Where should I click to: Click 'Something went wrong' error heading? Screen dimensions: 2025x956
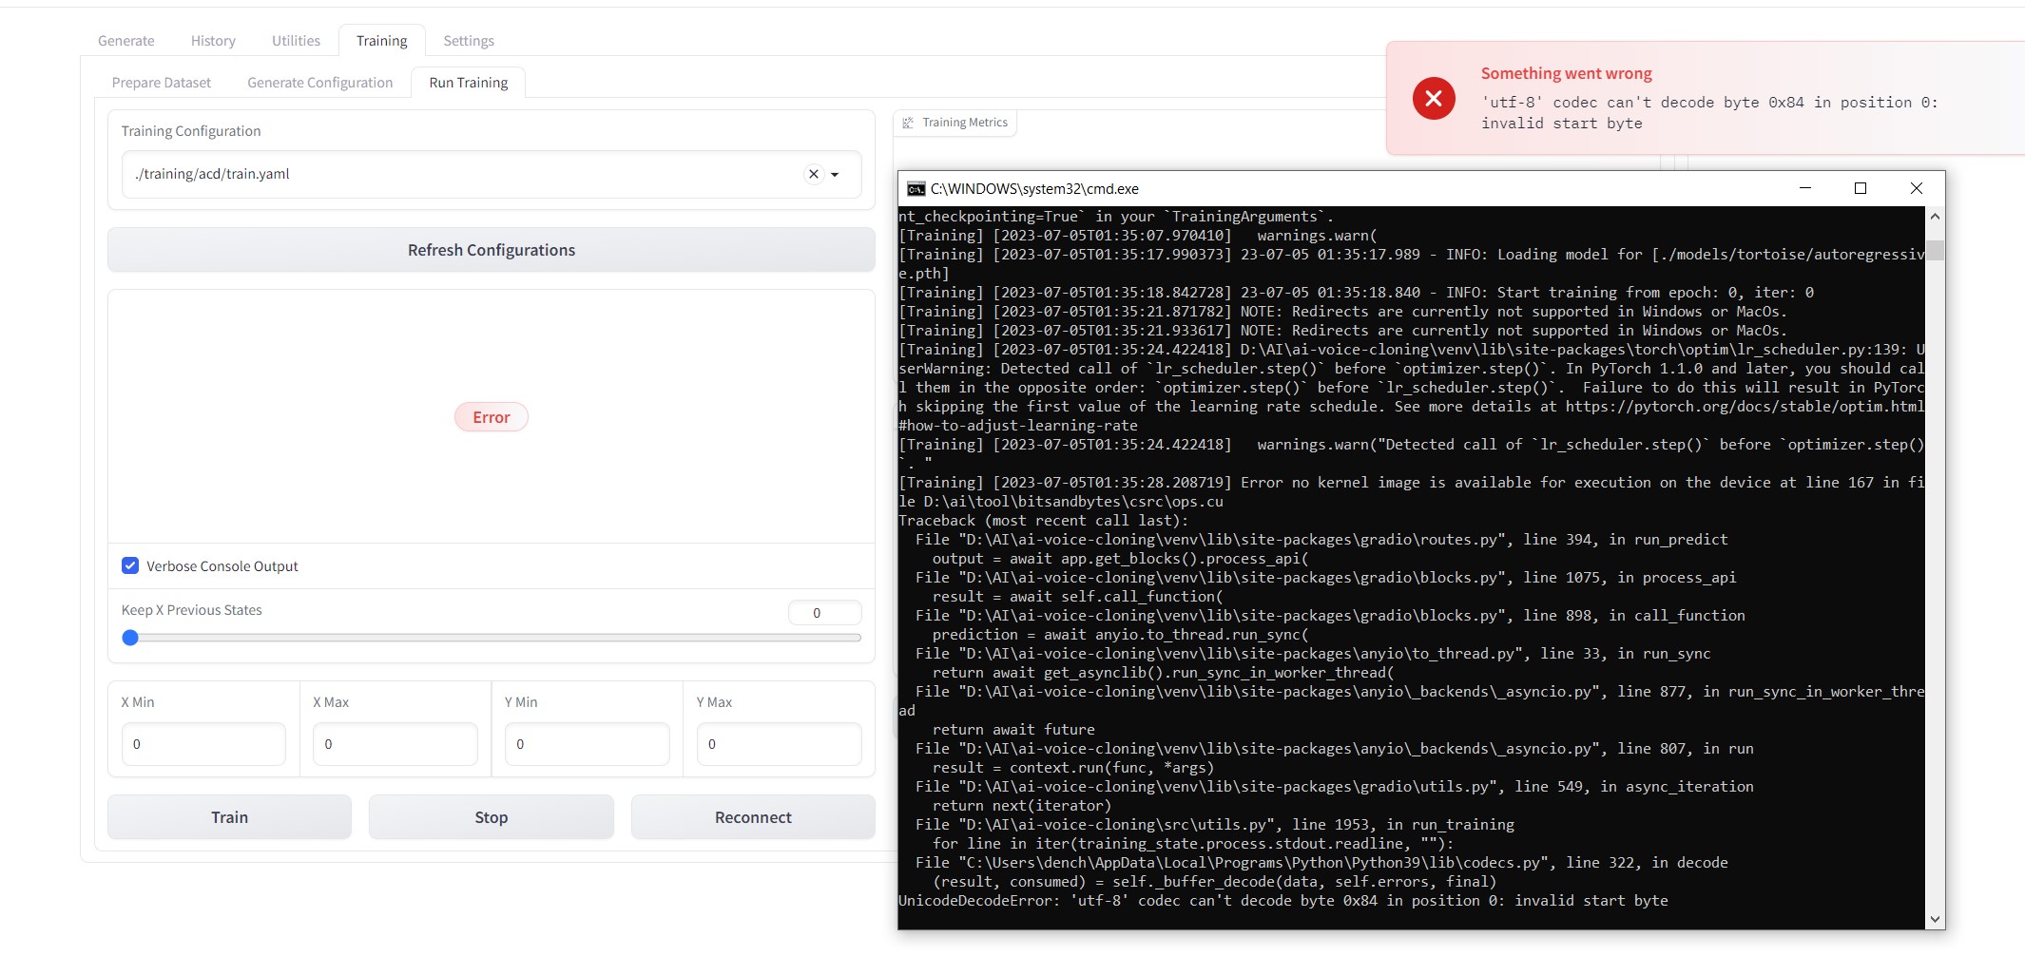point(1566,73)
